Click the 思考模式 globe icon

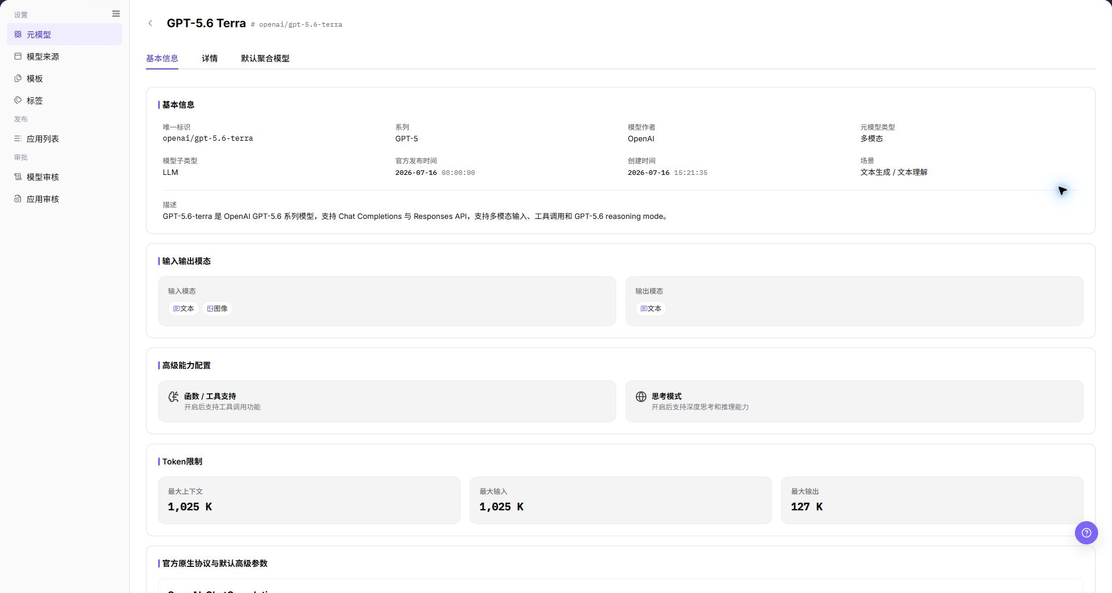[641, 397]
